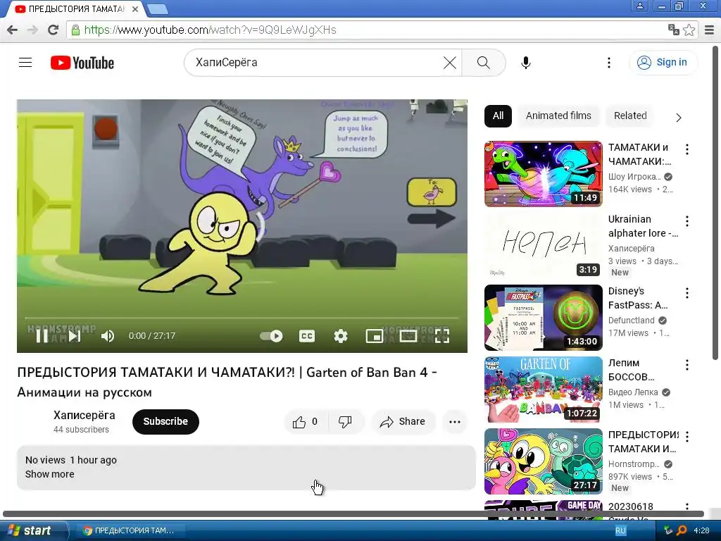Toggle the autoplay switch
This screenshot has width=721, height=541.
pos(271,336)
